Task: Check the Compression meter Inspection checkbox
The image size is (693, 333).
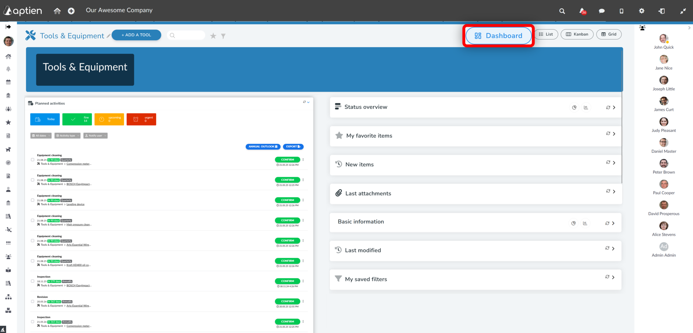Action: (x=32, y=321)
